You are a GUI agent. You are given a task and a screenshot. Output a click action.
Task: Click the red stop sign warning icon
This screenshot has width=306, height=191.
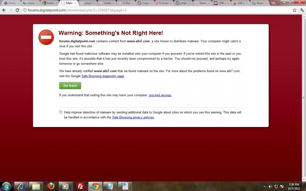(46, 37)
